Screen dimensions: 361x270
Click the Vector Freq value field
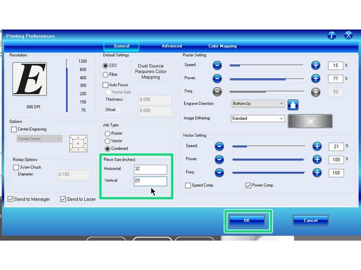coord(337,173)
